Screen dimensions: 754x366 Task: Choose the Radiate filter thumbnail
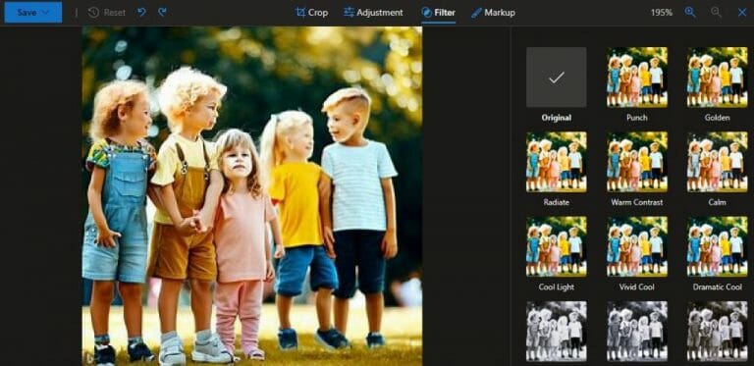tap(557, 162)
